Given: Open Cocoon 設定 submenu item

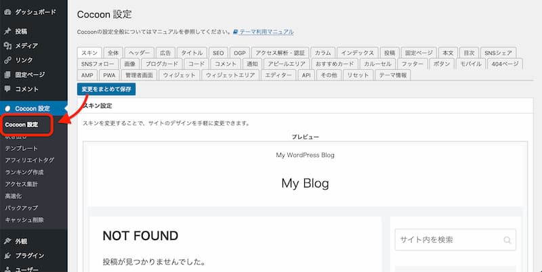Looking at the screenshot, I should point(22,124).
